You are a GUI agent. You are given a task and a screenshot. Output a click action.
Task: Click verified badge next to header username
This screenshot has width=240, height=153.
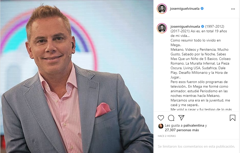tap(202, 8)
